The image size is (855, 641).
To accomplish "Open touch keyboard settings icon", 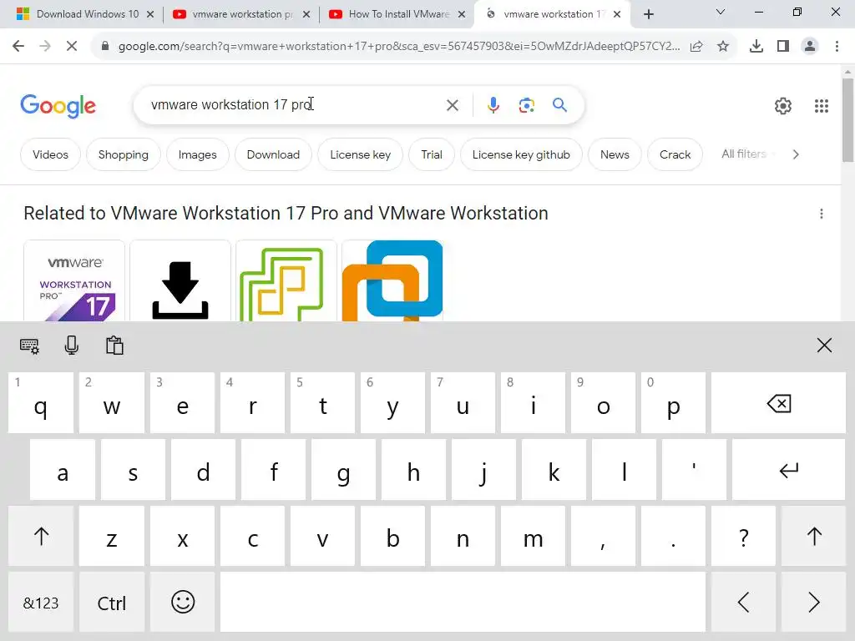I will point(29,346).
